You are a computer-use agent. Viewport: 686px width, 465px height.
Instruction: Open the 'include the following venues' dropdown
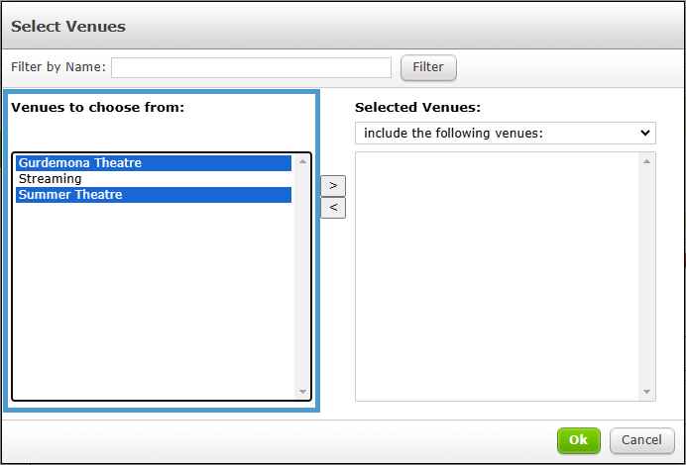[x=506, y=133]
